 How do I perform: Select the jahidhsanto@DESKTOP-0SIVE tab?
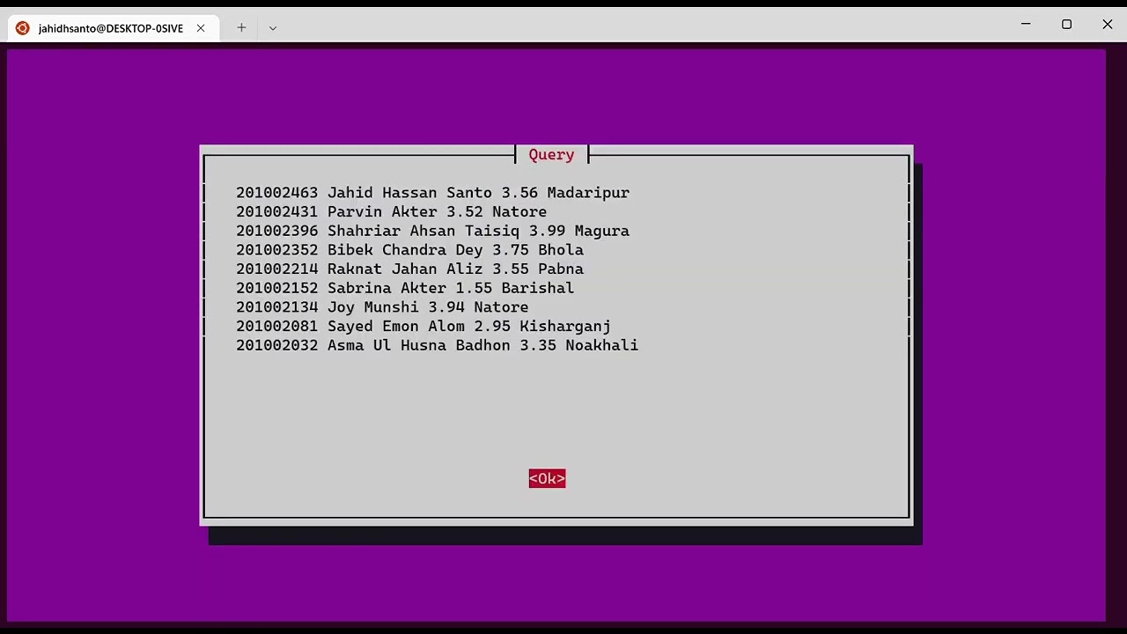(x=112, y=28)
